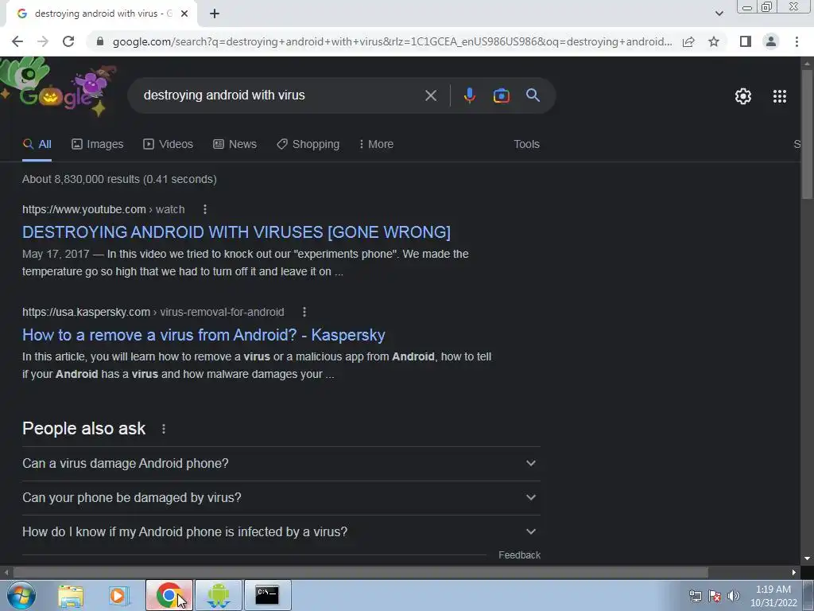
Task: Open the Chrome profile avatar
Action: tap(771, 41)
